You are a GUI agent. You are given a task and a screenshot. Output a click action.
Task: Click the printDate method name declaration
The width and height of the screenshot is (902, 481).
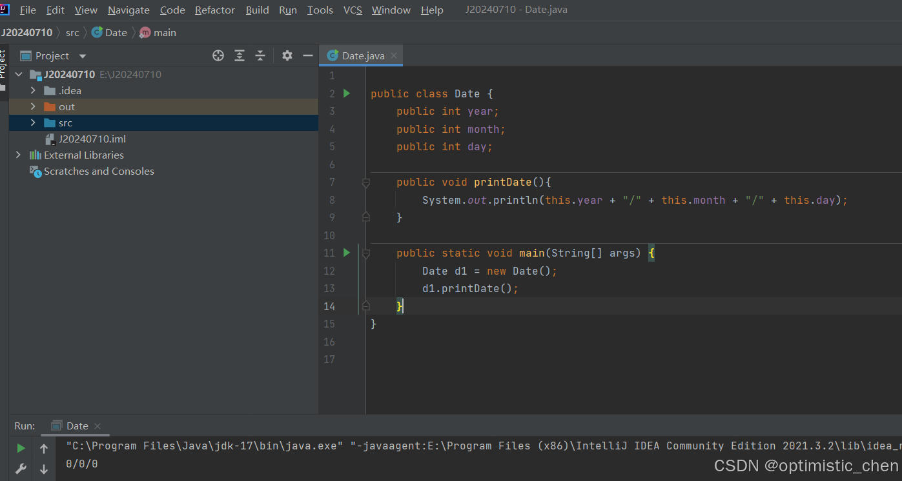click(x=502, y=182)
